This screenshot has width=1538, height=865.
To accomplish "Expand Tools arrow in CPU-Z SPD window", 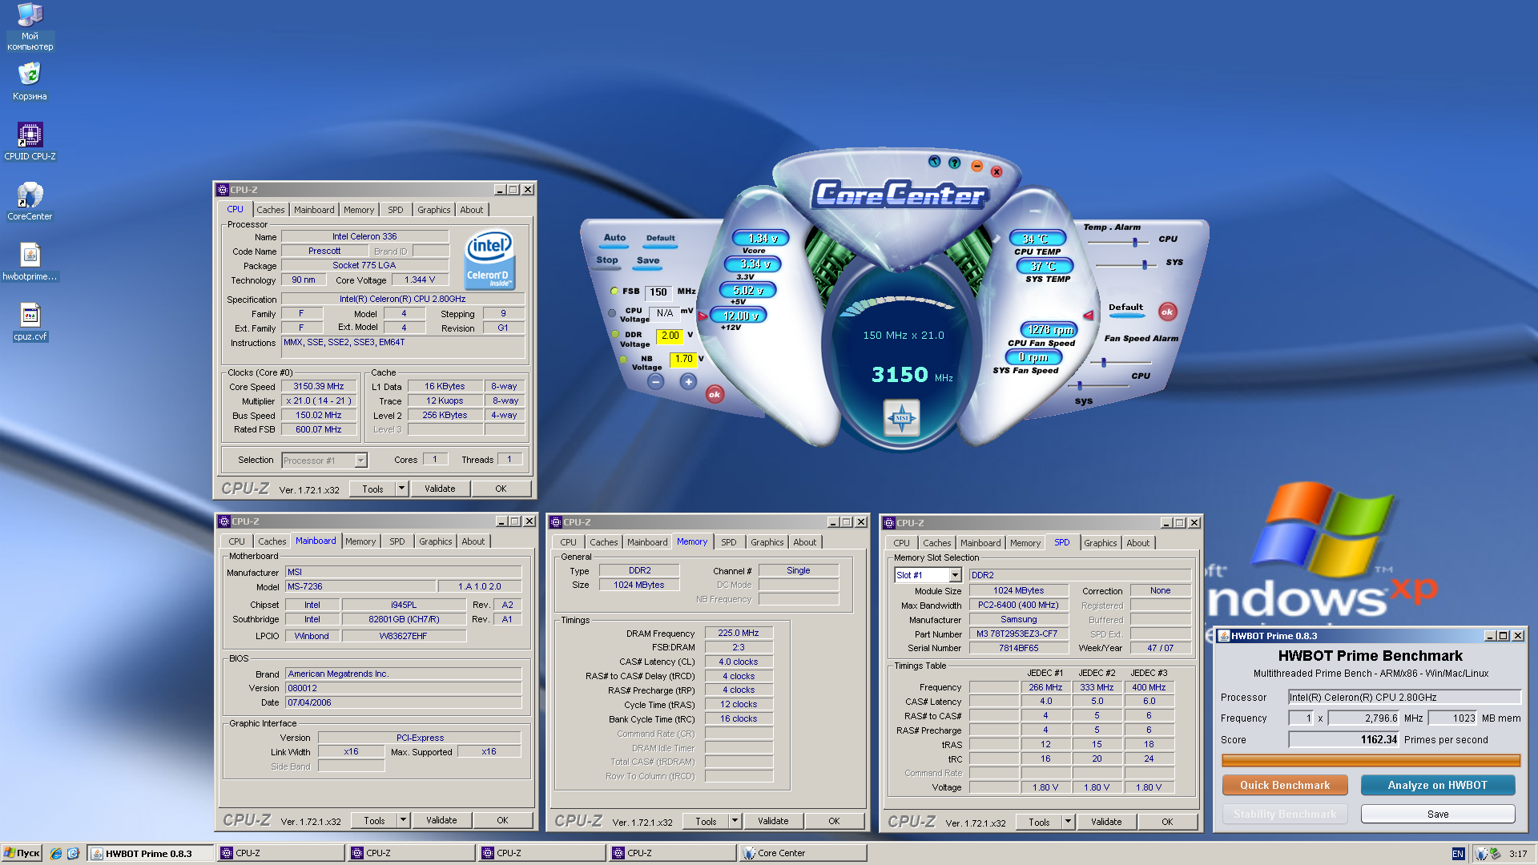I will tap(1069, 822).
